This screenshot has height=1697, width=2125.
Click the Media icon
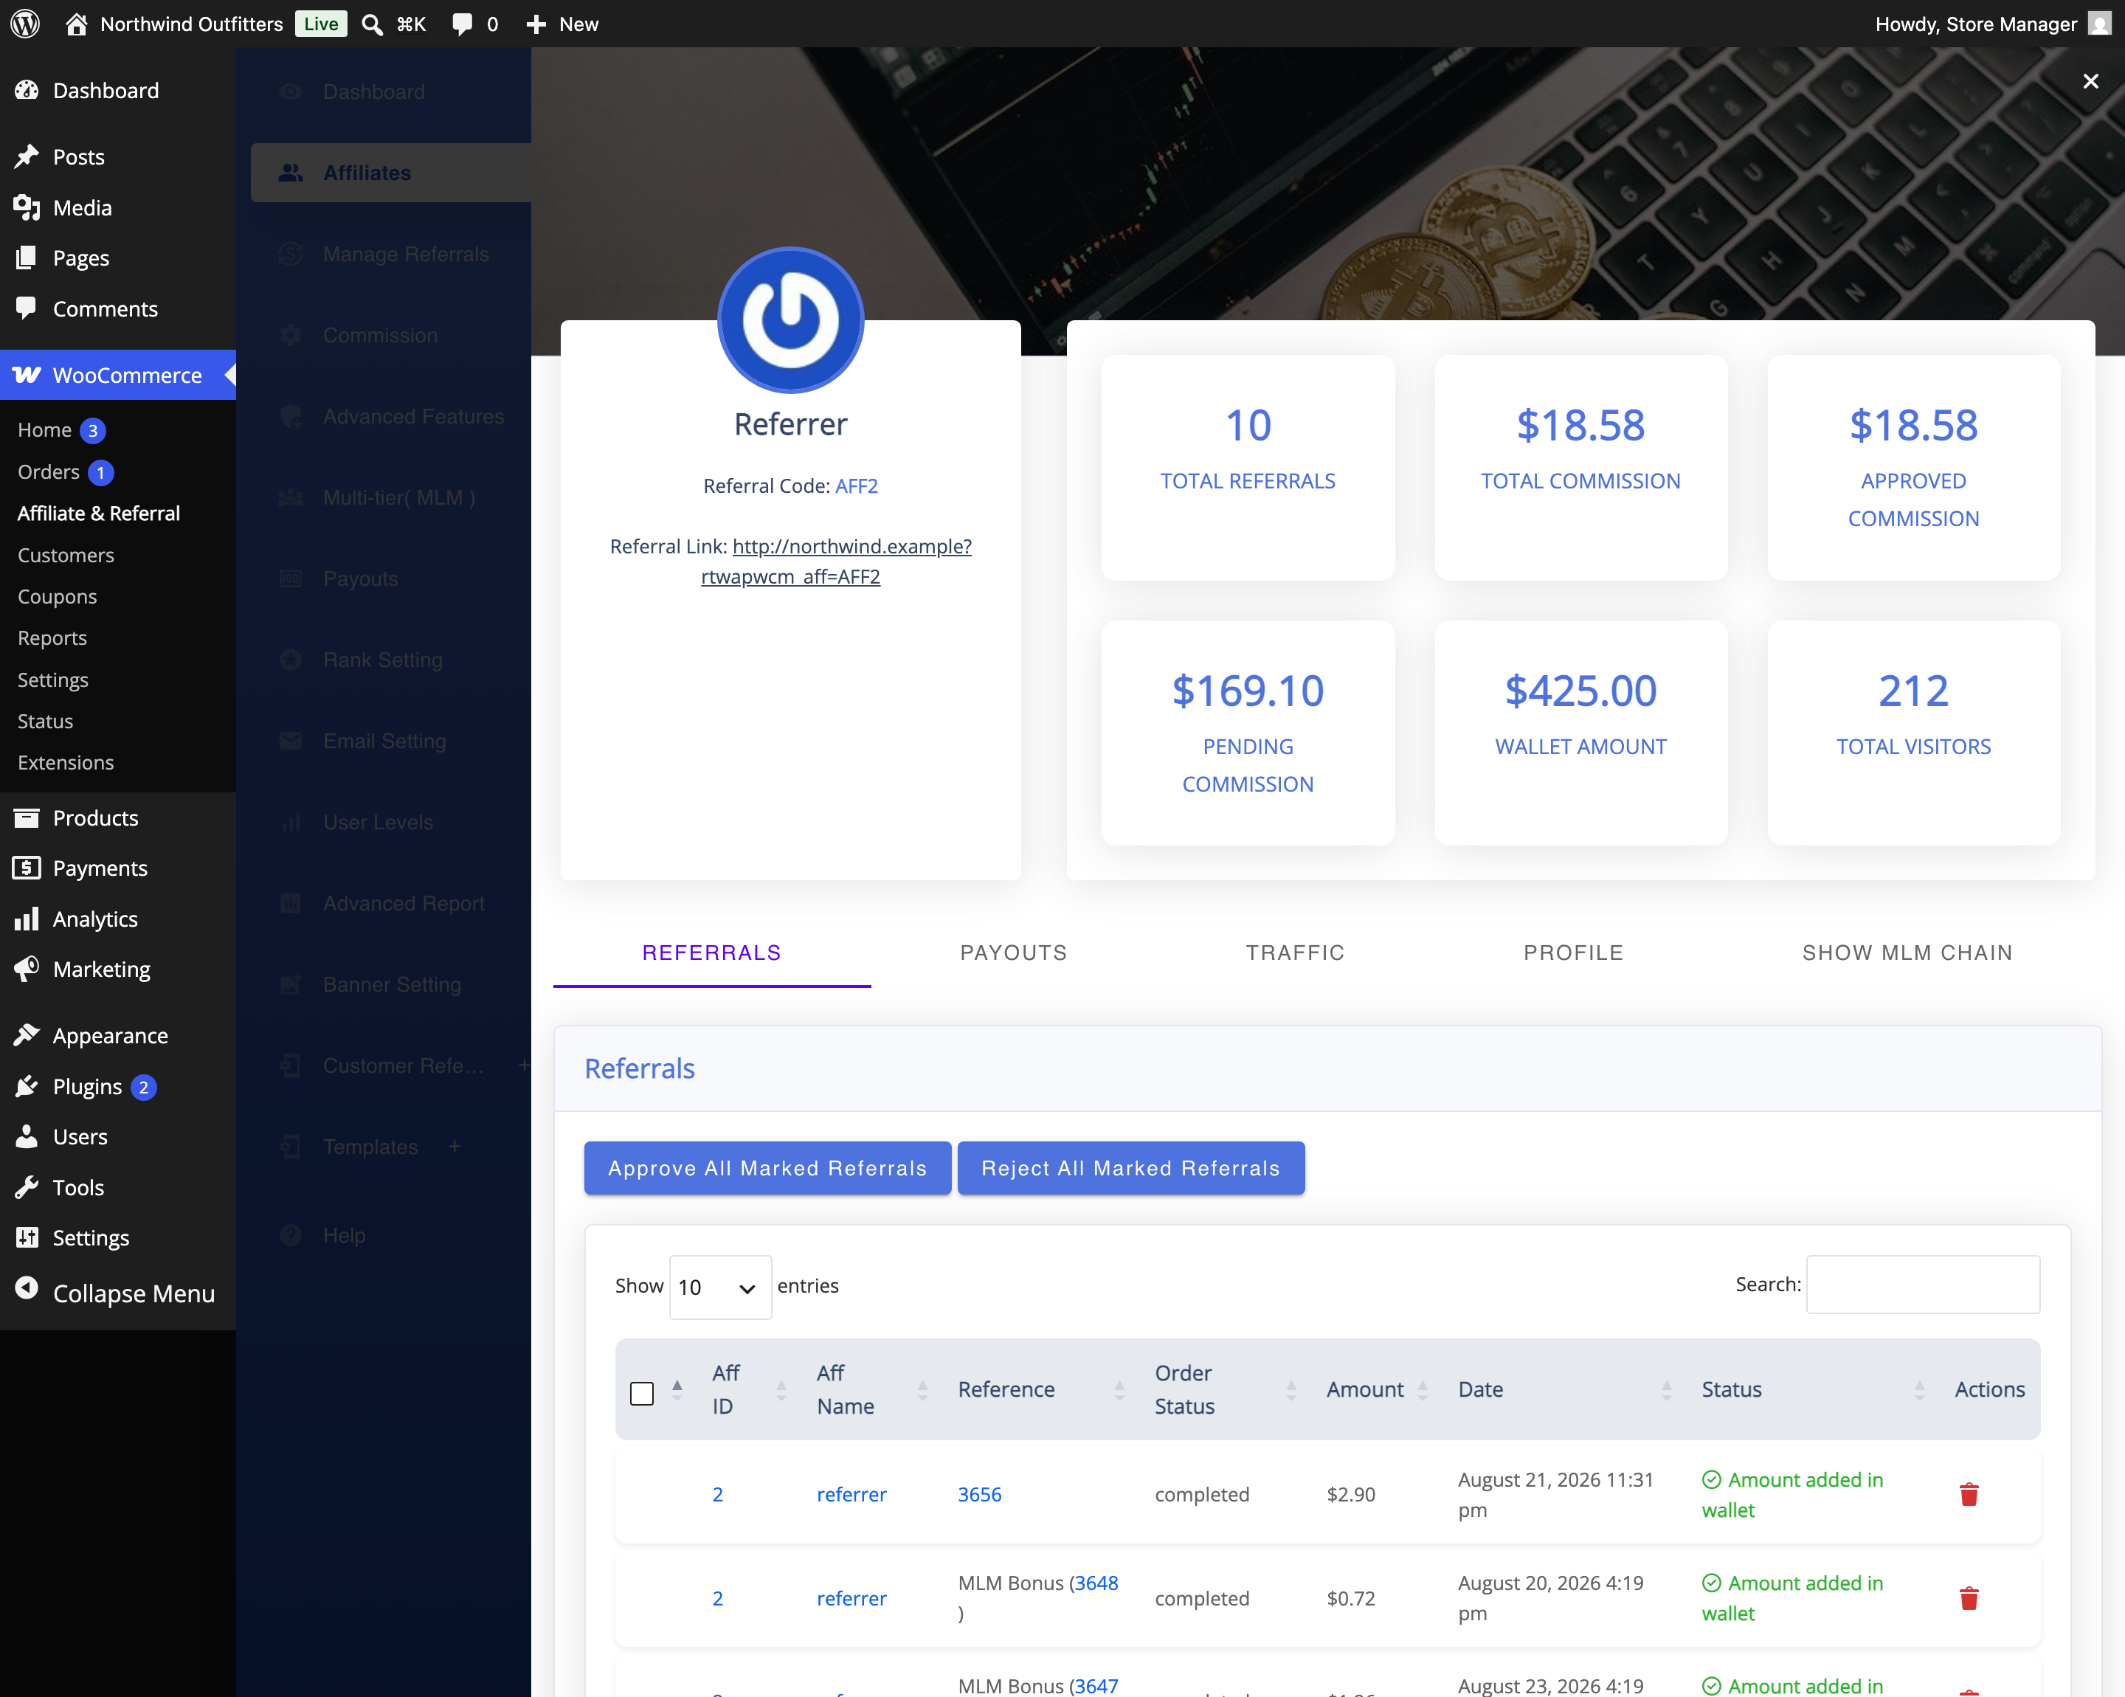pyautogui.click(x=27, y=207)
